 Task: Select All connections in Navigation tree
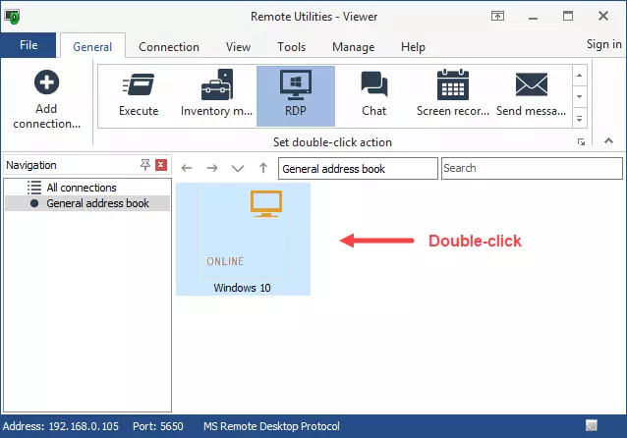pyautogui.click(x=82, y=188)
